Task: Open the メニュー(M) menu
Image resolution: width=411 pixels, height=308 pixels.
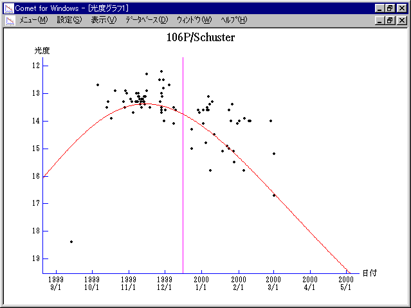Action: (33, 20)
